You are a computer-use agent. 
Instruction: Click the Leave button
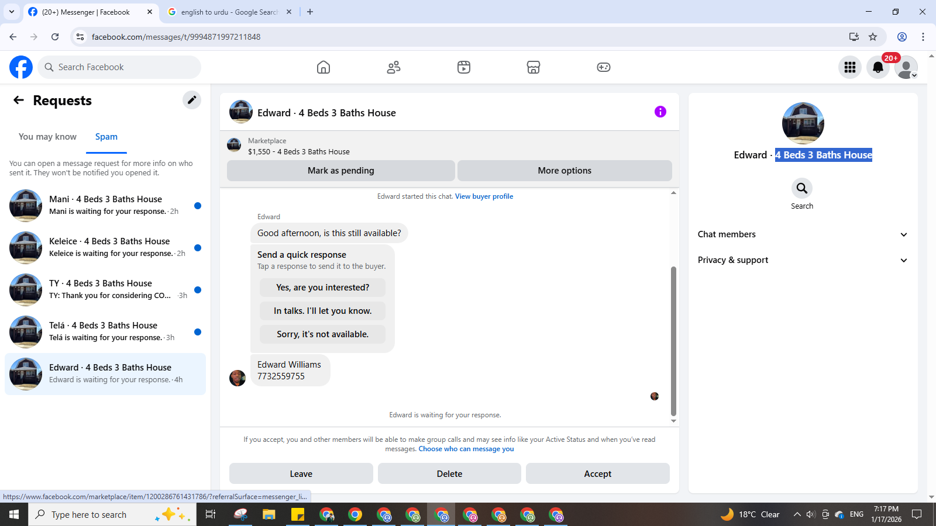(301, 473)
